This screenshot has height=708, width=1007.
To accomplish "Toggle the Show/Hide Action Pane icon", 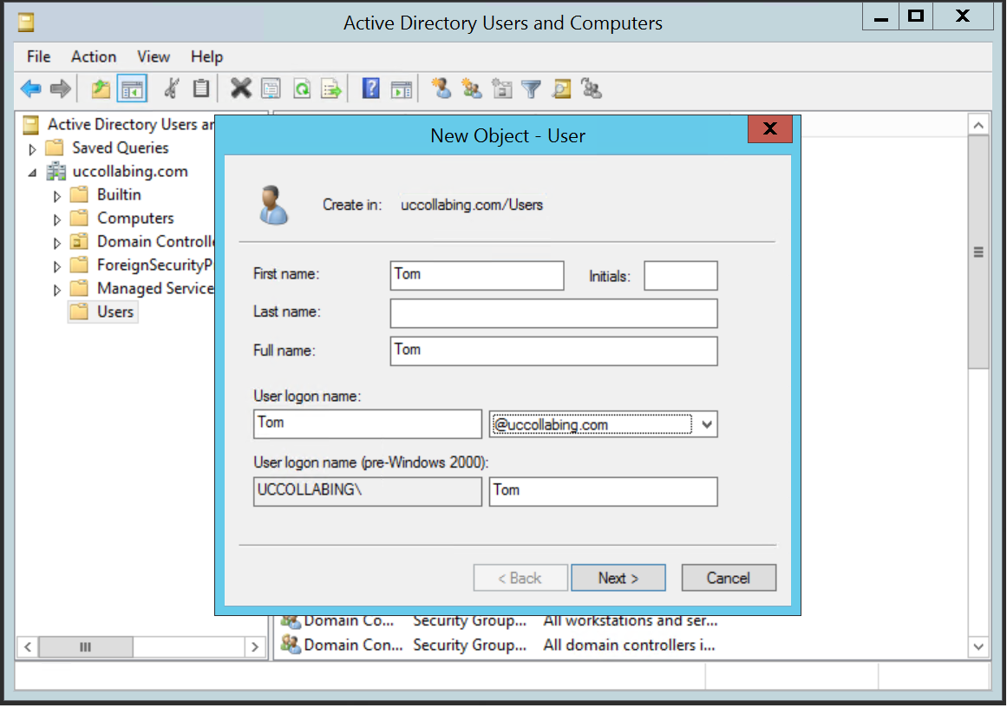I will (x=402, y=88).
